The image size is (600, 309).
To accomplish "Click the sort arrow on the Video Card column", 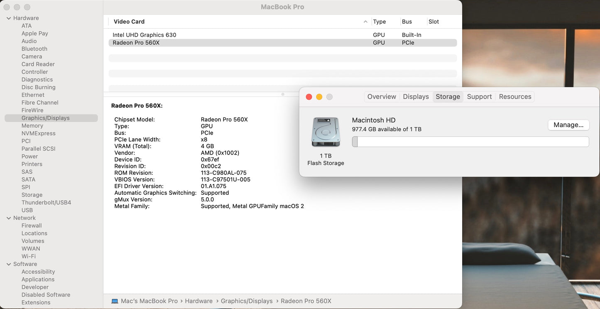I will pos(365,21).
